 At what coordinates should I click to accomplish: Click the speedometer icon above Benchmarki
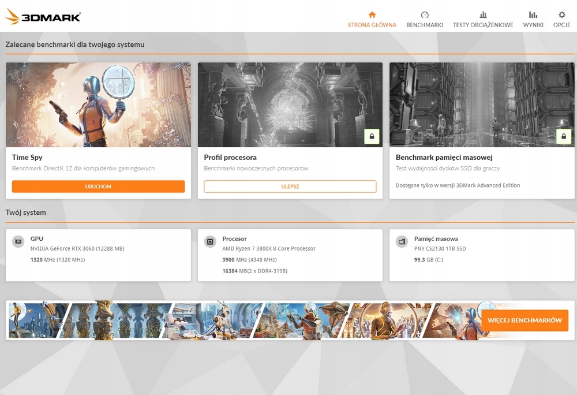click(425, 14)
